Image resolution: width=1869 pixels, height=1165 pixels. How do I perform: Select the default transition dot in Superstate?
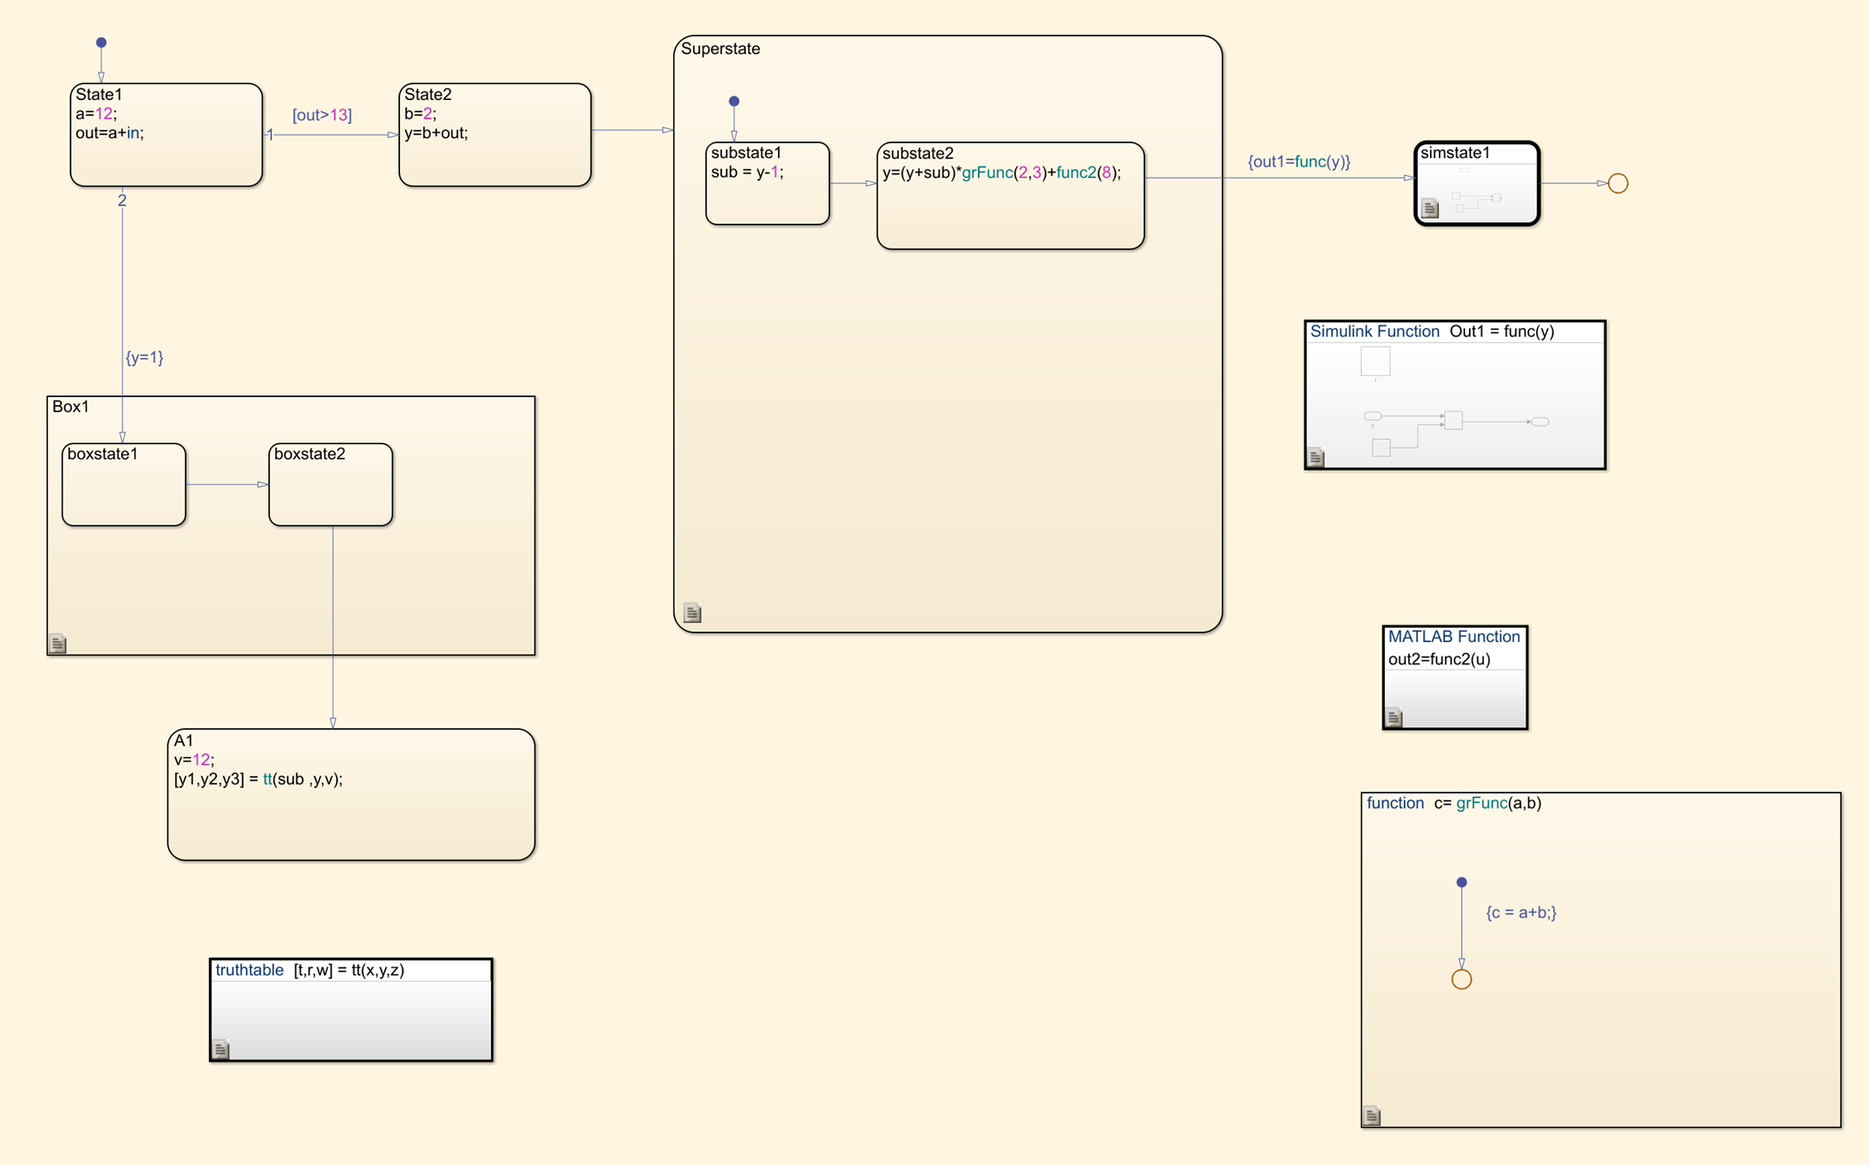pos(734,102)
